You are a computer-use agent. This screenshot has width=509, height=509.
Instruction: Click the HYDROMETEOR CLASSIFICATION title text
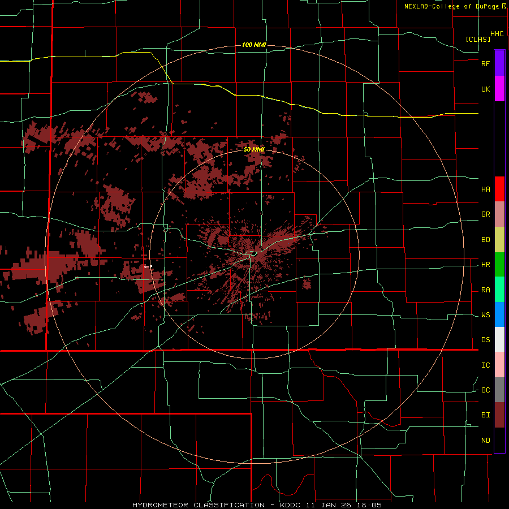[x=198, y=505]
